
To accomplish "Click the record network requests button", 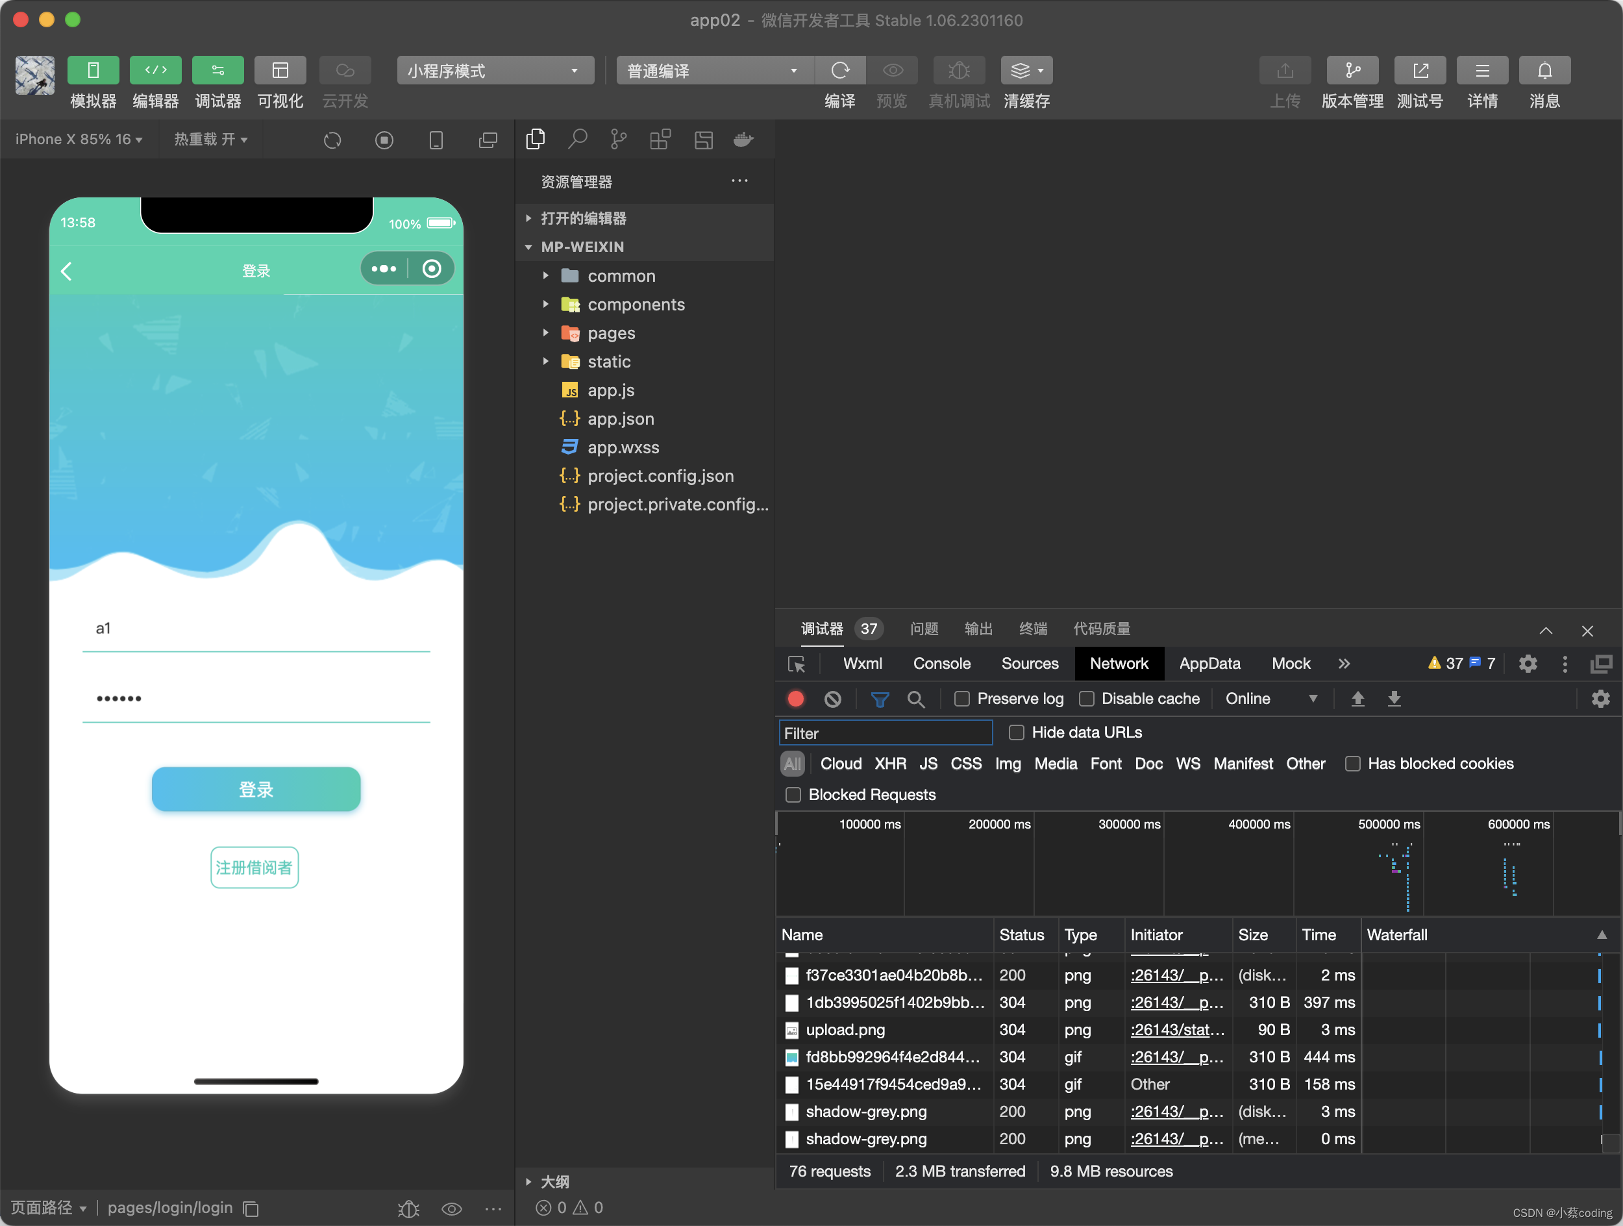I will 795,698.
